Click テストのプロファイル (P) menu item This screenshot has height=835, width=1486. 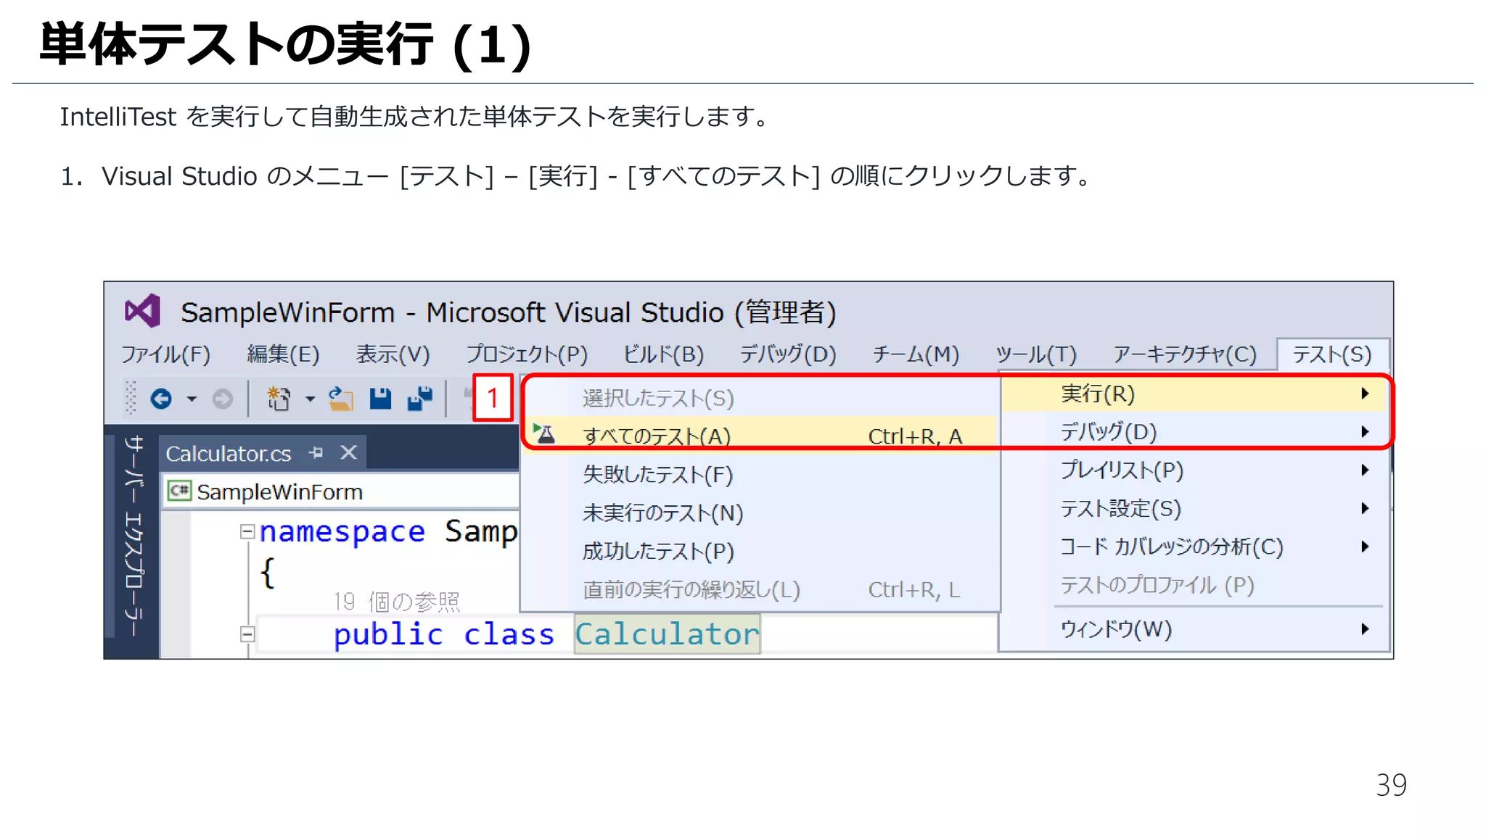pos(1194,585)
